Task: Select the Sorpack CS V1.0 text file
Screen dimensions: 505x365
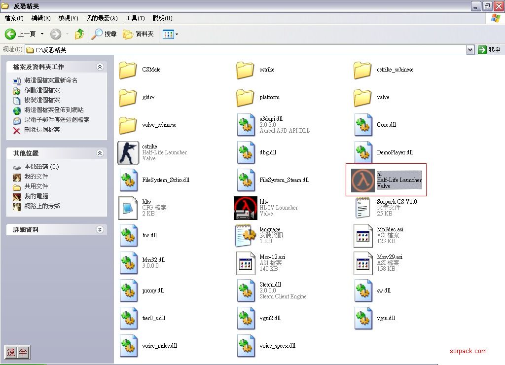Action: point(363,208)
